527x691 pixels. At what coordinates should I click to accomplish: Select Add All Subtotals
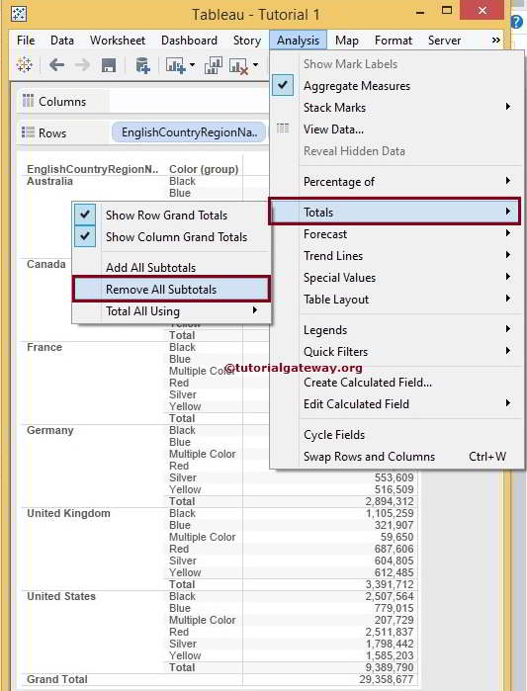(x=171, y=267)
